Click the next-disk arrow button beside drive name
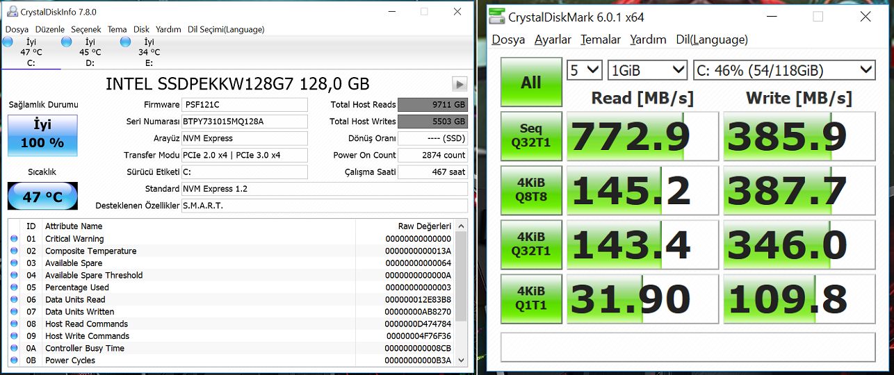 coord(460,84)
